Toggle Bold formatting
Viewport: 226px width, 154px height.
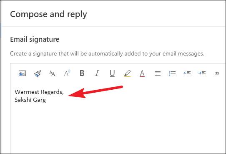point(82,73)
